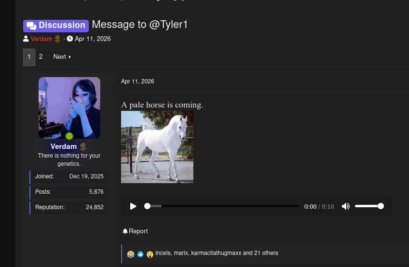Select page 1 in pagination
Image resolution: width=409 pixels, height=267 pixels.
[x=29, y=57]
